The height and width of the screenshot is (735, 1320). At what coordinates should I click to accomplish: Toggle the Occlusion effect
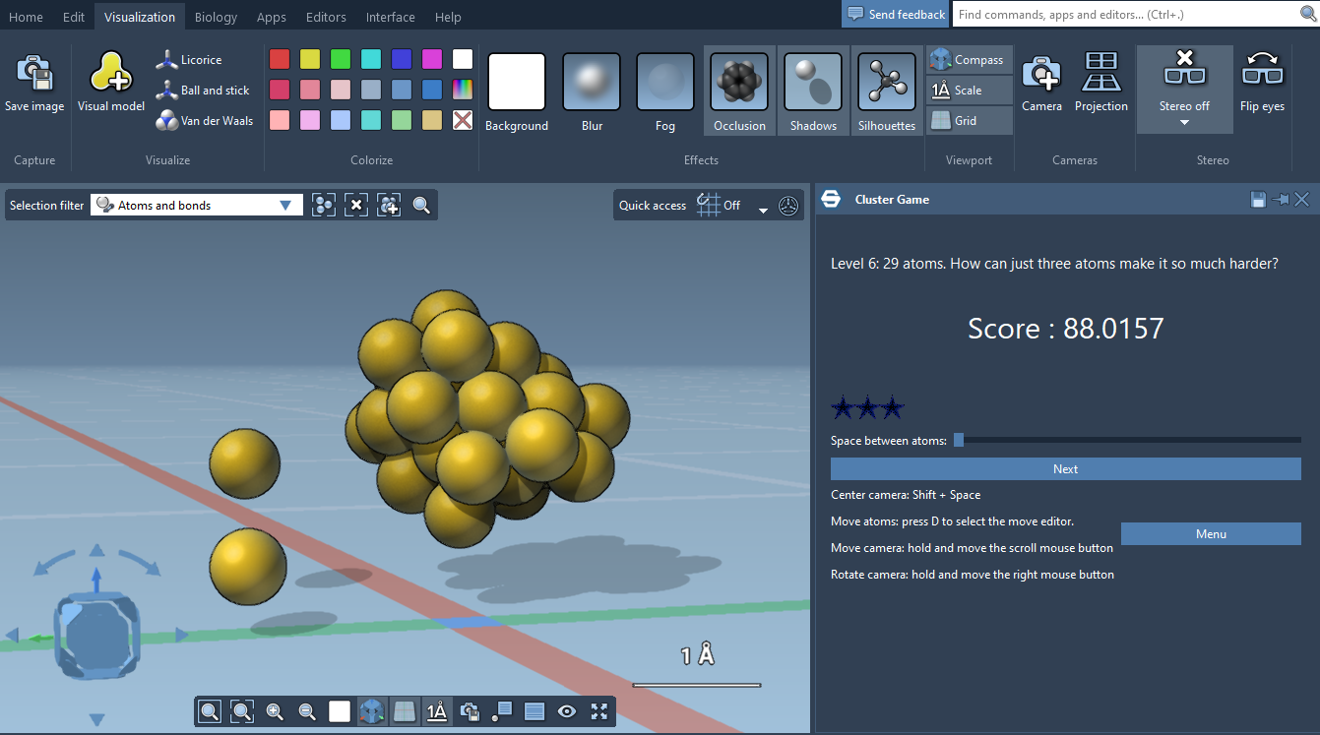739,82
